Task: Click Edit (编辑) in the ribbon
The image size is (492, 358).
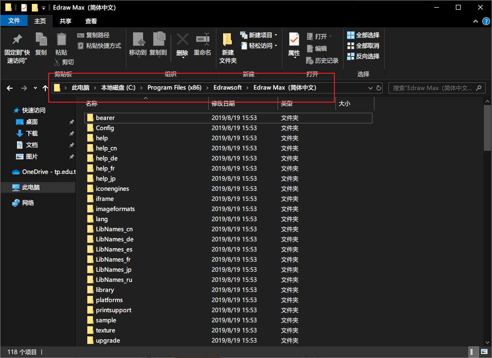Action: 317,49
